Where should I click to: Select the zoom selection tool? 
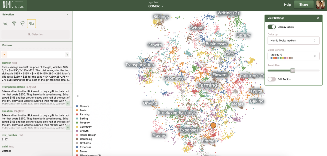tap(5, 23)
